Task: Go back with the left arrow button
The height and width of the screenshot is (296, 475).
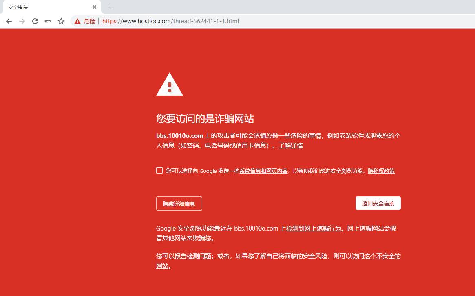Action: [9, 21]
